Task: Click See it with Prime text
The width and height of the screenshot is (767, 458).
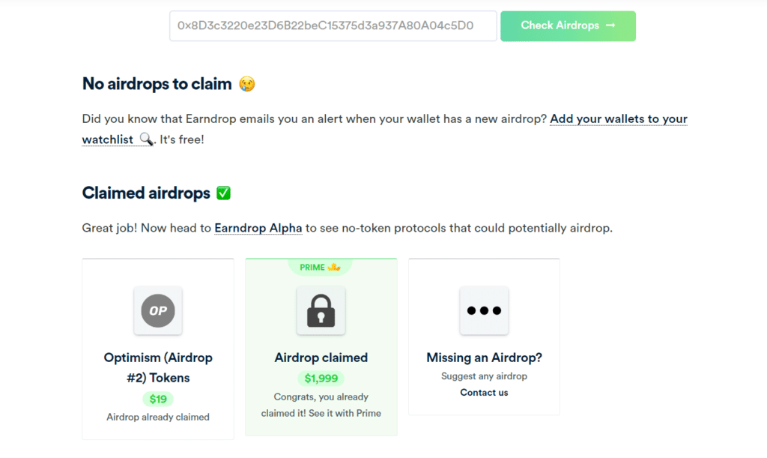Action: (345, 413)
